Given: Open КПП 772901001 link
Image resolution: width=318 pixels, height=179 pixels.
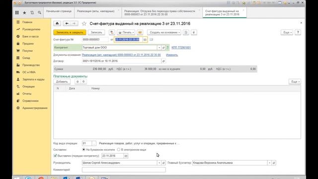Looking at the screenshot, I should click(x=181, y=48).
